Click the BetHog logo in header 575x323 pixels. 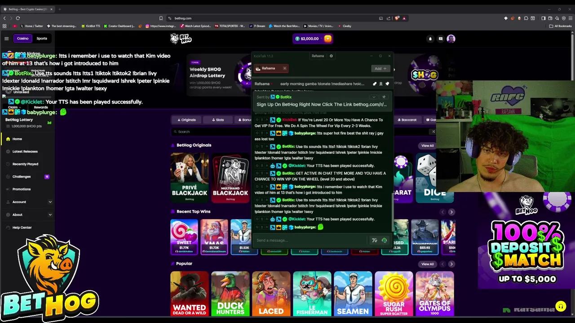click(x=181, y=39)
